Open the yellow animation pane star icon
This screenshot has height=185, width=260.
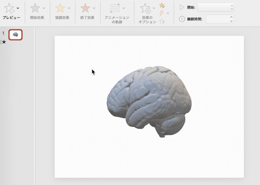pyautogui.click(x=162, y=6)
